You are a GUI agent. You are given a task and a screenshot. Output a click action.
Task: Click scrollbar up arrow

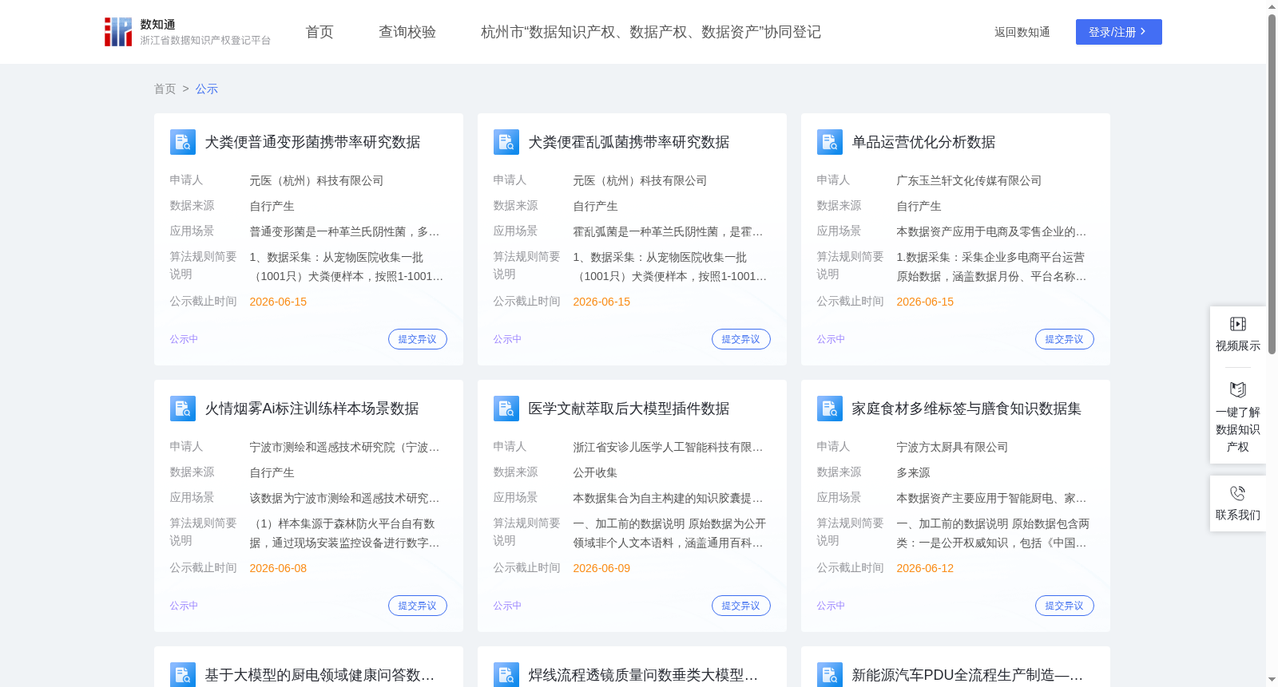(x=1272, y=6)
